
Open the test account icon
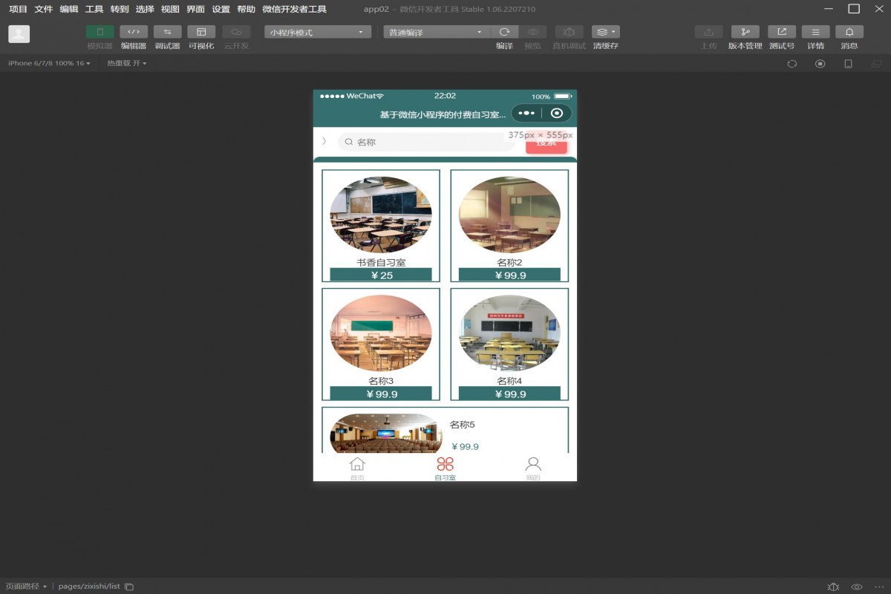coord(781,32)
